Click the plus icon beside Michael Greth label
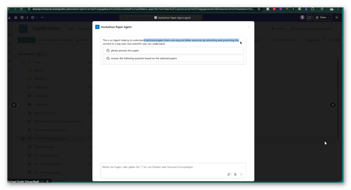 pos(47,181)
